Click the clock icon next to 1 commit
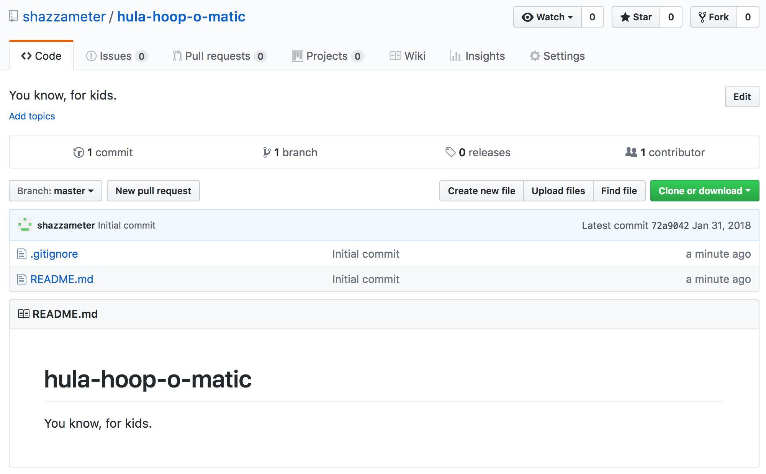The height and width of the screenshot is (474, 766). click(78, 152)
